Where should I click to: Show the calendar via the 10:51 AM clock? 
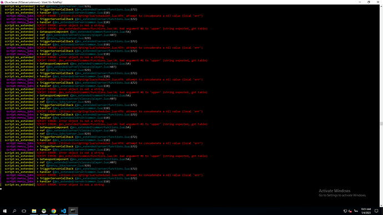pos(366,211)
